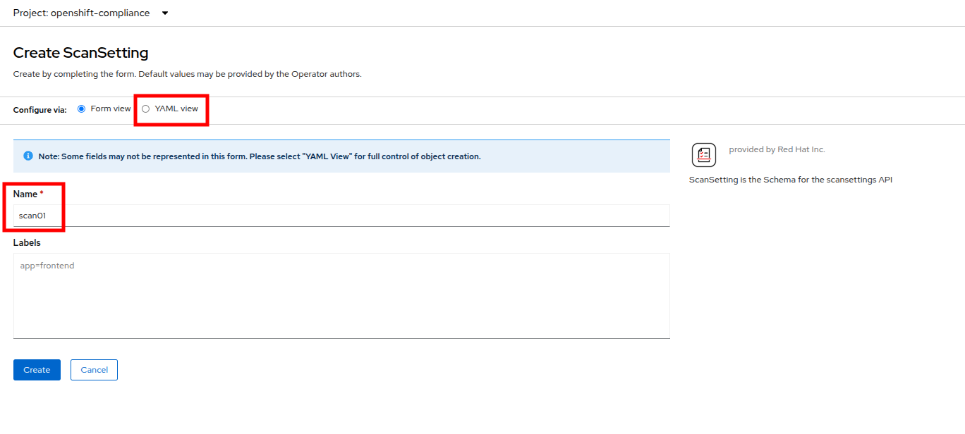The height and width of the screenshot is (434, 965).
Task: Click the ScanSetting schema description text
Action: click(x=790, y=180)
